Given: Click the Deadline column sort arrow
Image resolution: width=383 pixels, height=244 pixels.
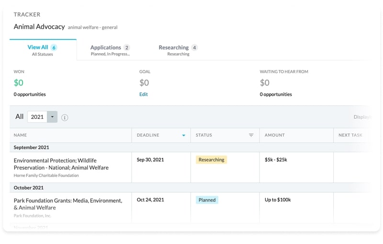Looking at the screenshot, I should coord(183,136).
